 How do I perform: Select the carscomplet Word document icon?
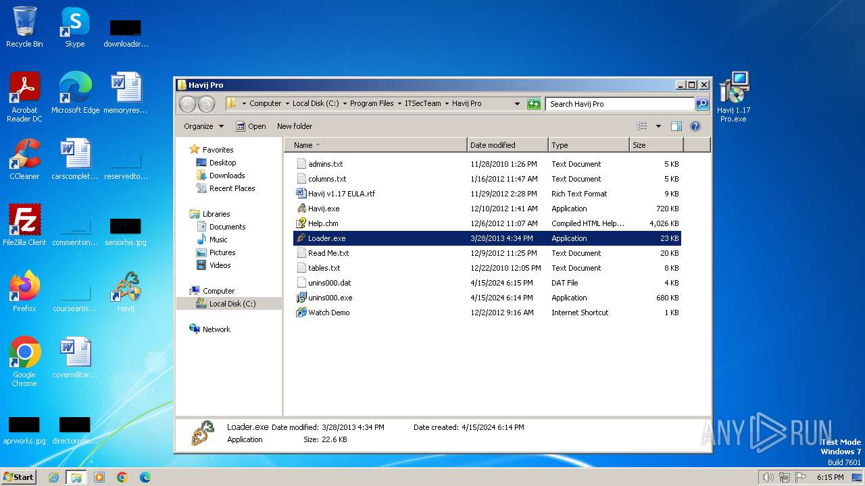click(x=75, y=159)
